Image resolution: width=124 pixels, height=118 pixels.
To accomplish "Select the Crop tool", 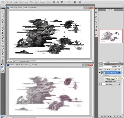I will click(x=2, y=22).
